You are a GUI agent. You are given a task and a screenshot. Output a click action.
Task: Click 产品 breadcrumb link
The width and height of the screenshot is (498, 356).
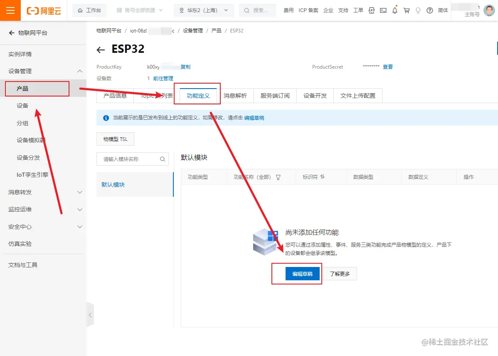point(216,30)
